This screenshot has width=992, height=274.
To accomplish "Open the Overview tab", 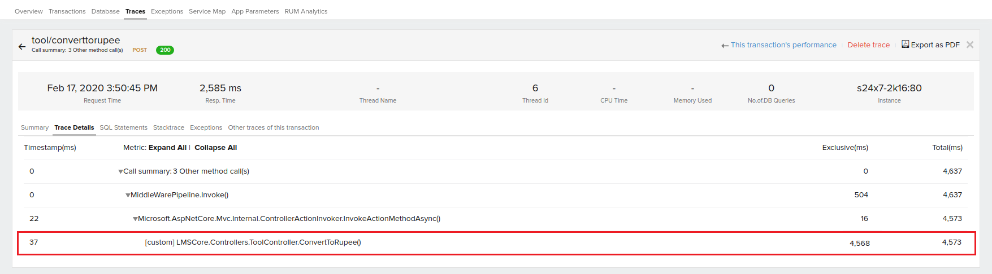I will [28, 11].
